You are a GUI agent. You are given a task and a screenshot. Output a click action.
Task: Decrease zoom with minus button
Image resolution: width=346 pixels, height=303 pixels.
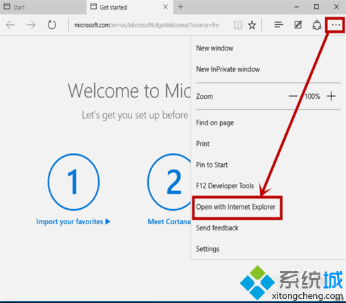coord(293,96)
